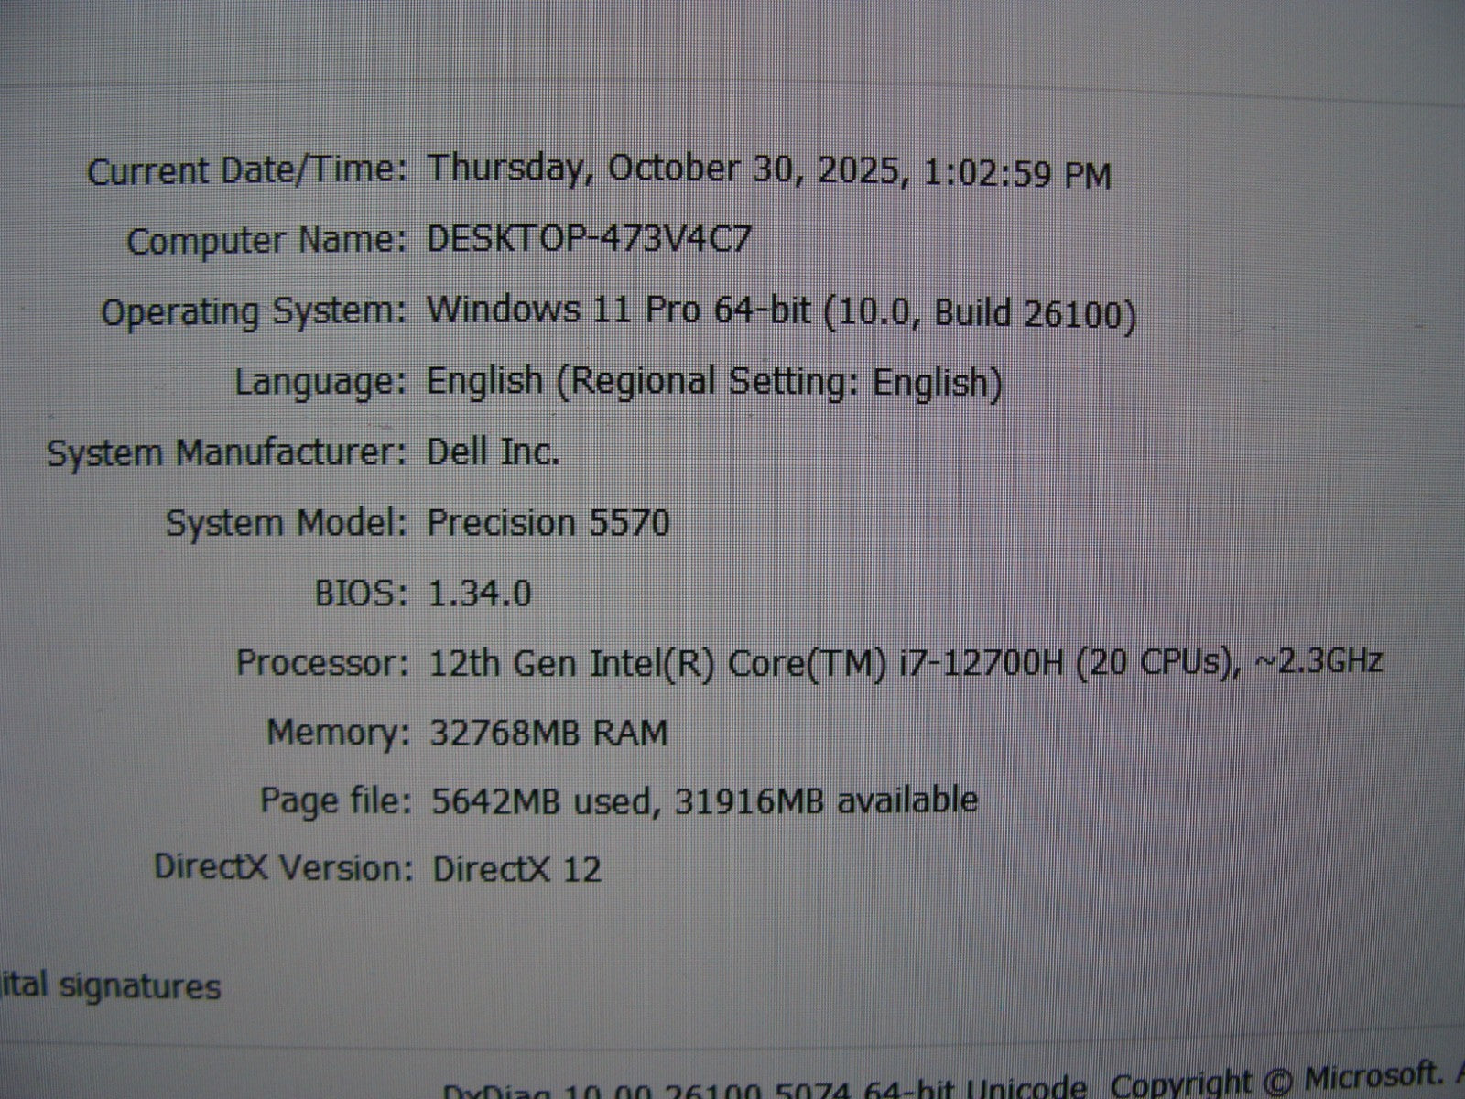Click the English regional setting language value
Image resolution: width=1465 pixels, height=1099 pixels.
pos(714,382)
